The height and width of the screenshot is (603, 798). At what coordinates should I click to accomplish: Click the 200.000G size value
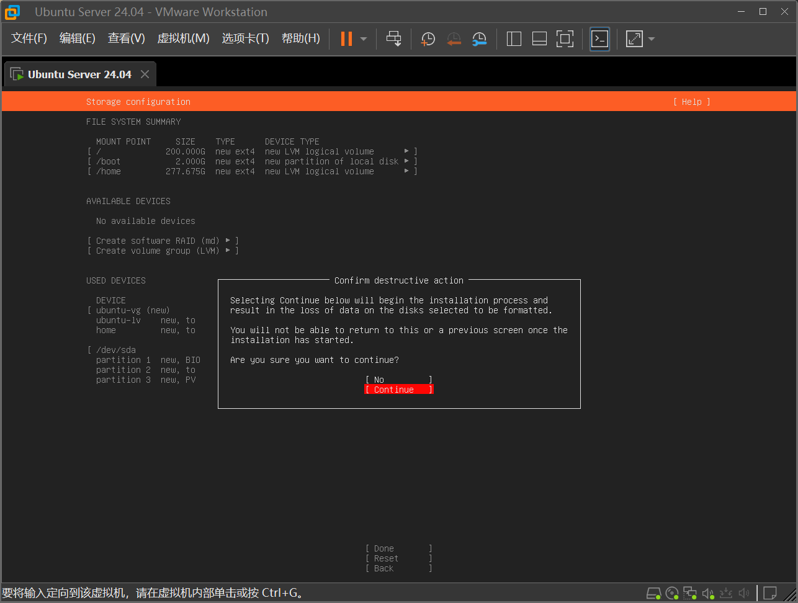coord(186,151)
